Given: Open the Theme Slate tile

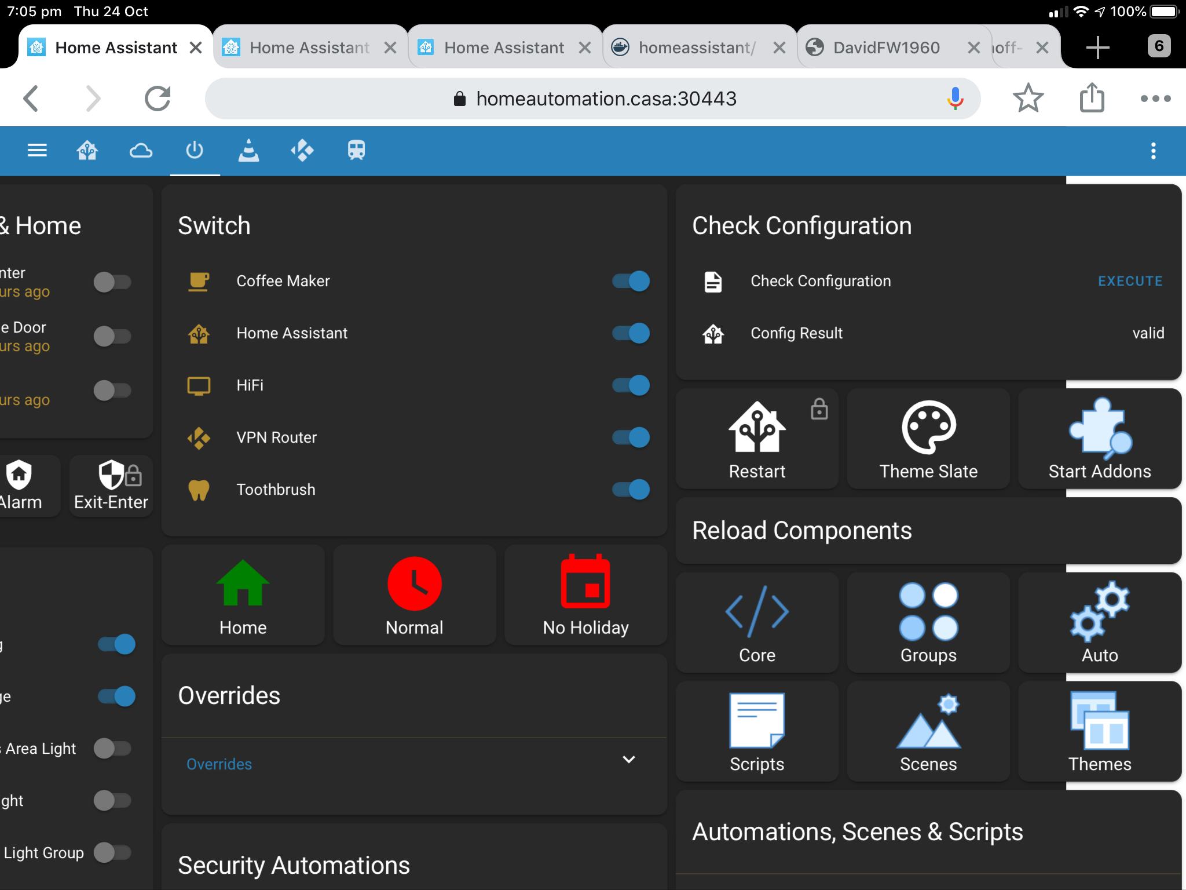Looking at the screenshot, I should pos(927,439).
